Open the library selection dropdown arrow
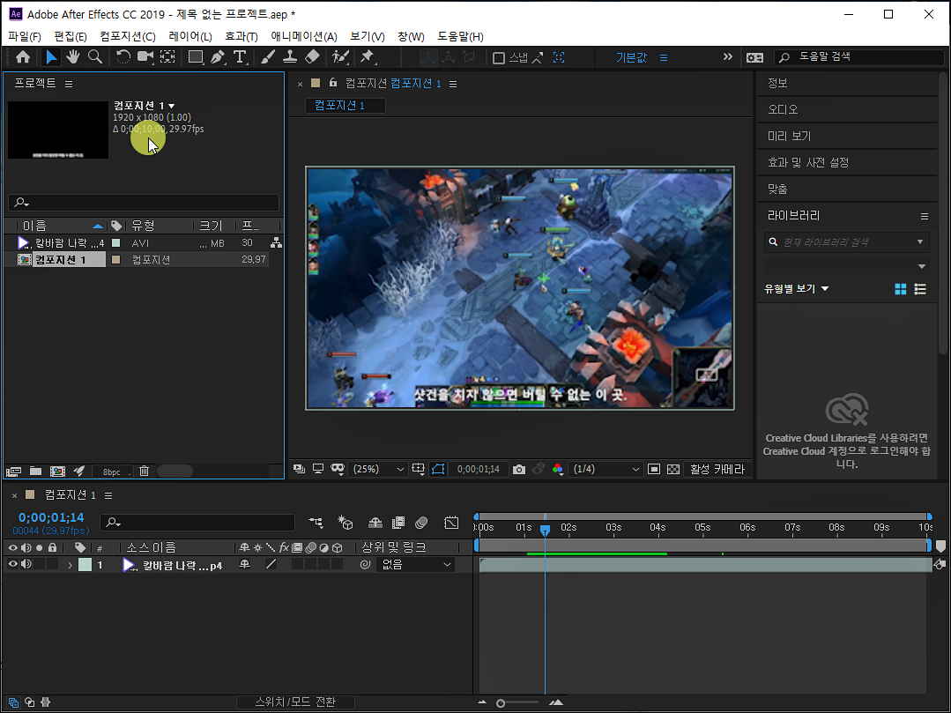This screenshot has height=713, width=951. [922, 266]
